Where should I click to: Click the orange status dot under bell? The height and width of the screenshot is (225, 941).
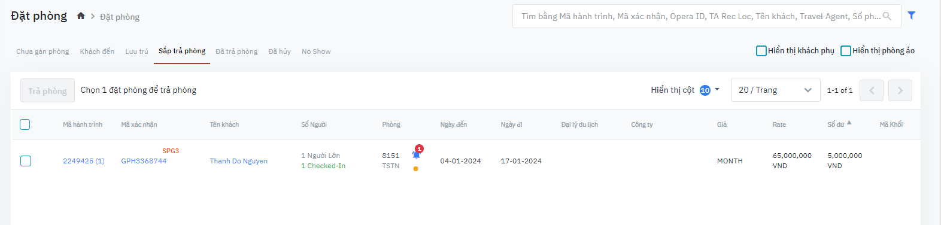(x=415, y=169)
